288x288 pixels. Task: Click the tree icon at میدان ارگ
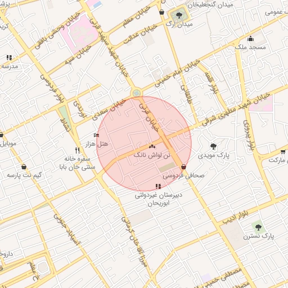pyautogui.click(x=179, y=15)
